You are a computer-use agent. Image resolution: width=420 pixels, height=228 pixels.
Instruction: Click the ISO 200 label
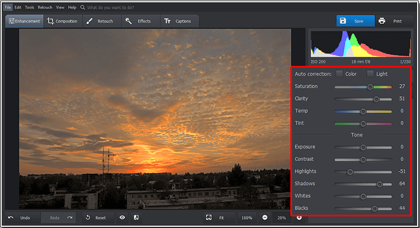pos(318,62)
